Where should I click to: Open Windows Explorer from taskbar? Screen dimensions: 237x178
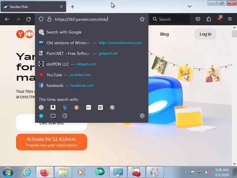click(63, 172)
